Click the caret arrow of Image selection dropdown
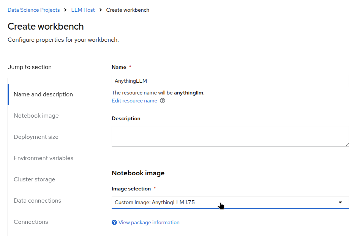 coord(340,202)
